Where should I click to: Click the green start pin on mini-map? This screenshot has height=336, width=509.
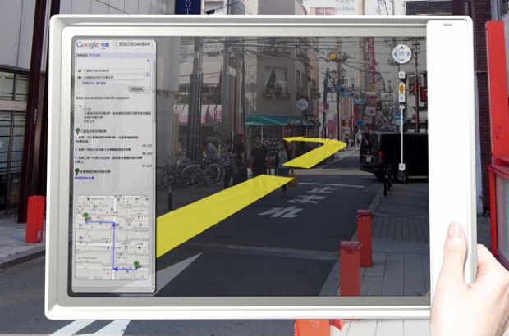click(x=85, y=217)
